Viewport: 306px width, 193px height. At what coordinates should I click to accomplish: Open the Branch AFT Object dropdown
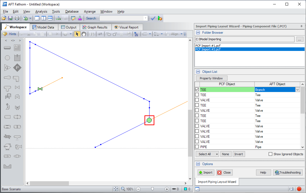click(x=297, y=90)
